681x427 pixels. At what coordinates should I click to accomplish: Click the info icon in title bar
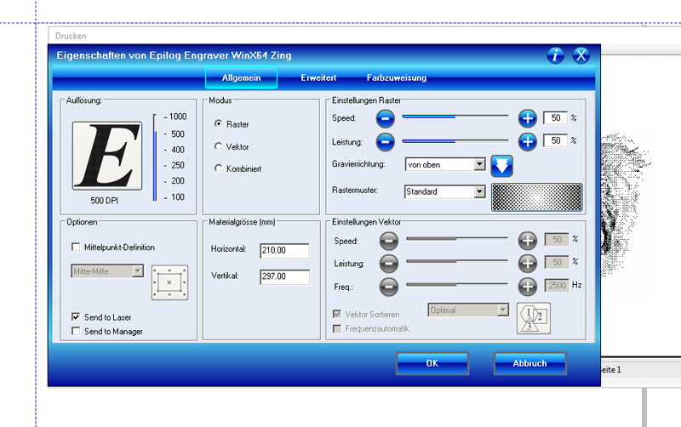[x=556, y=56]
